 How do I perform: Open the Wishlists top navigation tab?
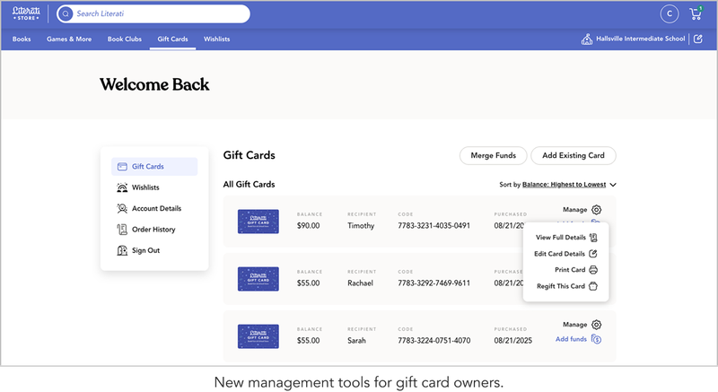(216, 39)
